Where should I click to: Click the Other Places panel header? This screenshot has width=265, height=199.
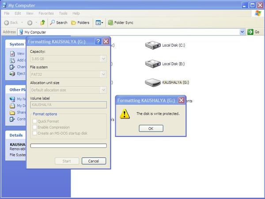pos(16,90)
